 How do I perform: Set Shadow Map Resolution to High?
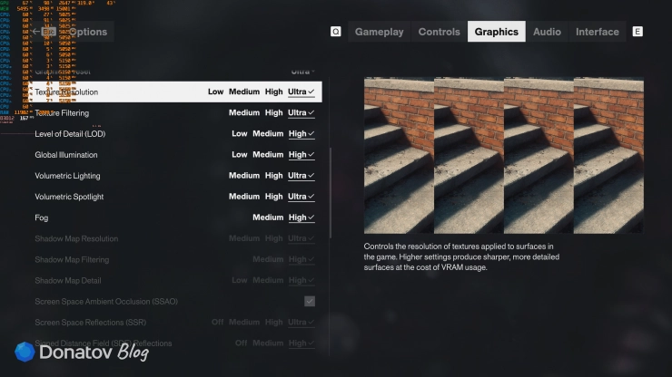[x=273, y=238]
